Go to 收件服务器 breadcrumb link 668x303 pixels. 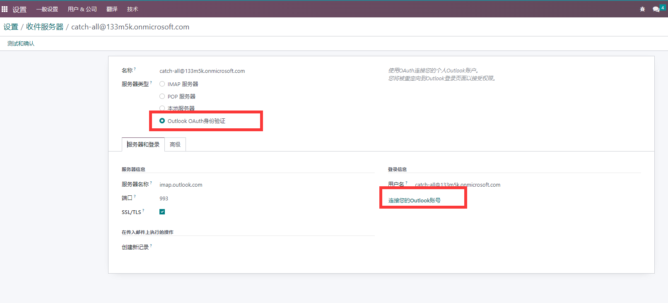[45, 27]
